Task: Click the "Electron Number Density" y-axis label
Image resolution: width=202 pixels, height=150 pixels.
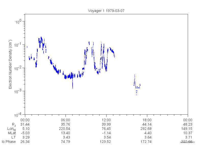Action: [x=10, y=64]
